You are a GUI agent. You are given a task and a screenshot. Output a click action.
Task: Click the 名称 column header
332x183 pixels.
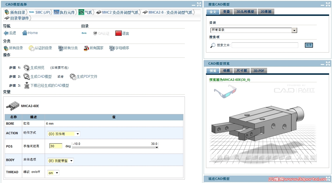point(13,117)
